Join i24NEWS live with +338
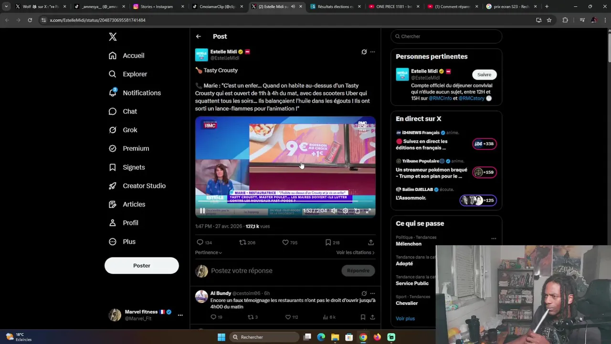Image resolution: width=611 pixels, height=344 pixels. (484, 144)
